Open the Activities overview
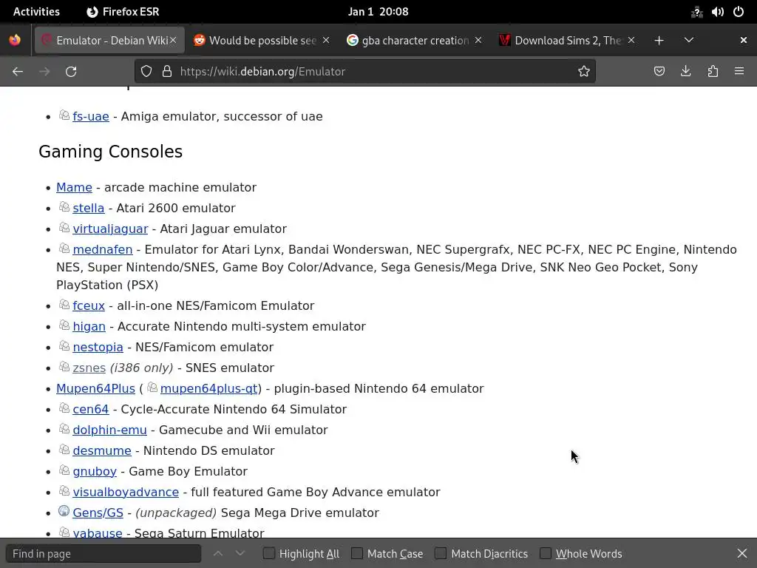This screenshot has height=568, width=757. coord(36,12)
